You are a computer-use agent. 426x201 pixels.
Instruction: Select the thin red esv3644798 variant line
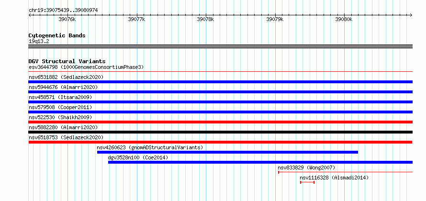(x=221, y=72)
